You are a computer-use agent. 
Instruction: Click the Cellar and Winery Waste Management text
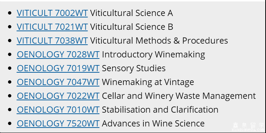pyautogui.click(x=179, y=96)
